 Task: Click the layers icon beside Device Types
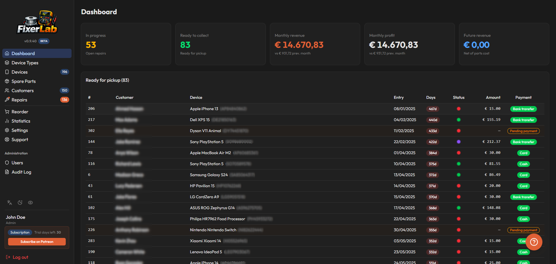click(x=7, y=63)
